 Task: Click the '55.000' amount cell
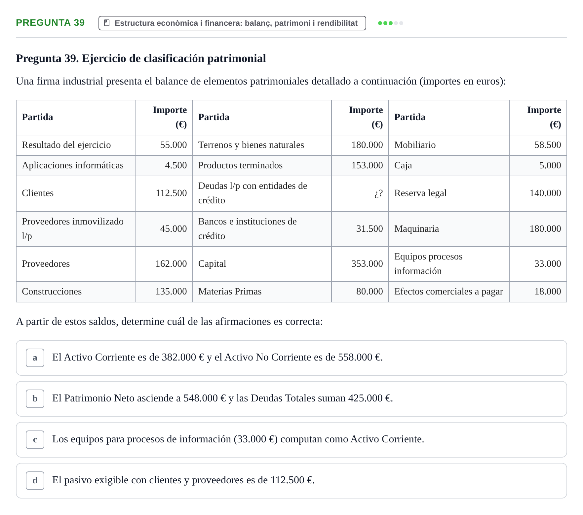click(164, 145)
